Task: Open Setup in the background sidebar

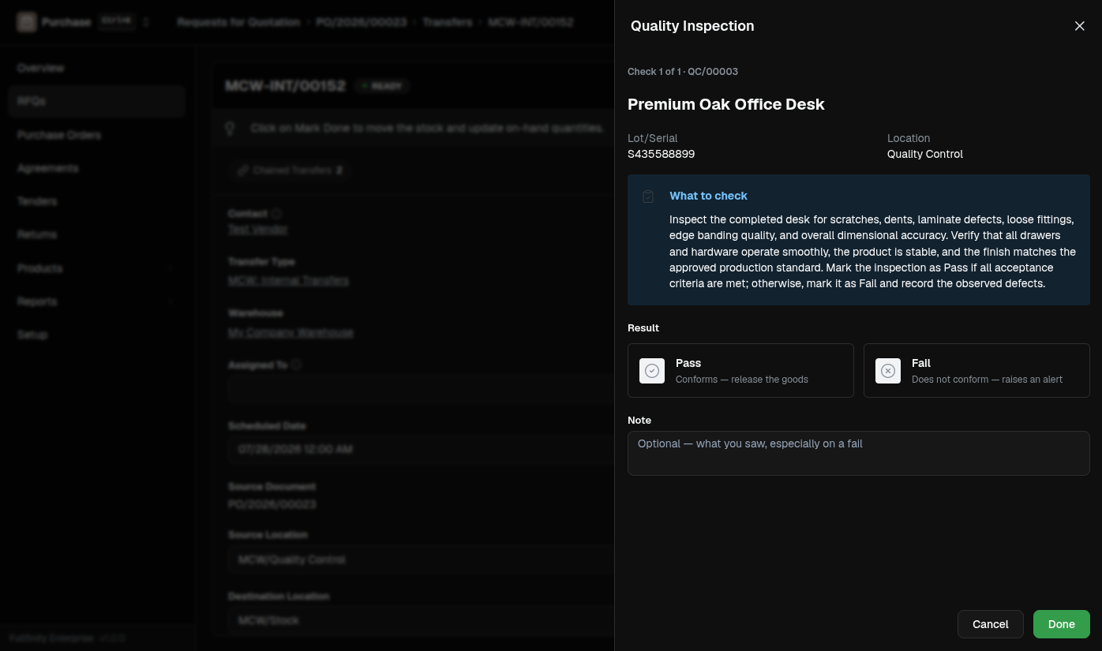Action: (x=97, y=335)
